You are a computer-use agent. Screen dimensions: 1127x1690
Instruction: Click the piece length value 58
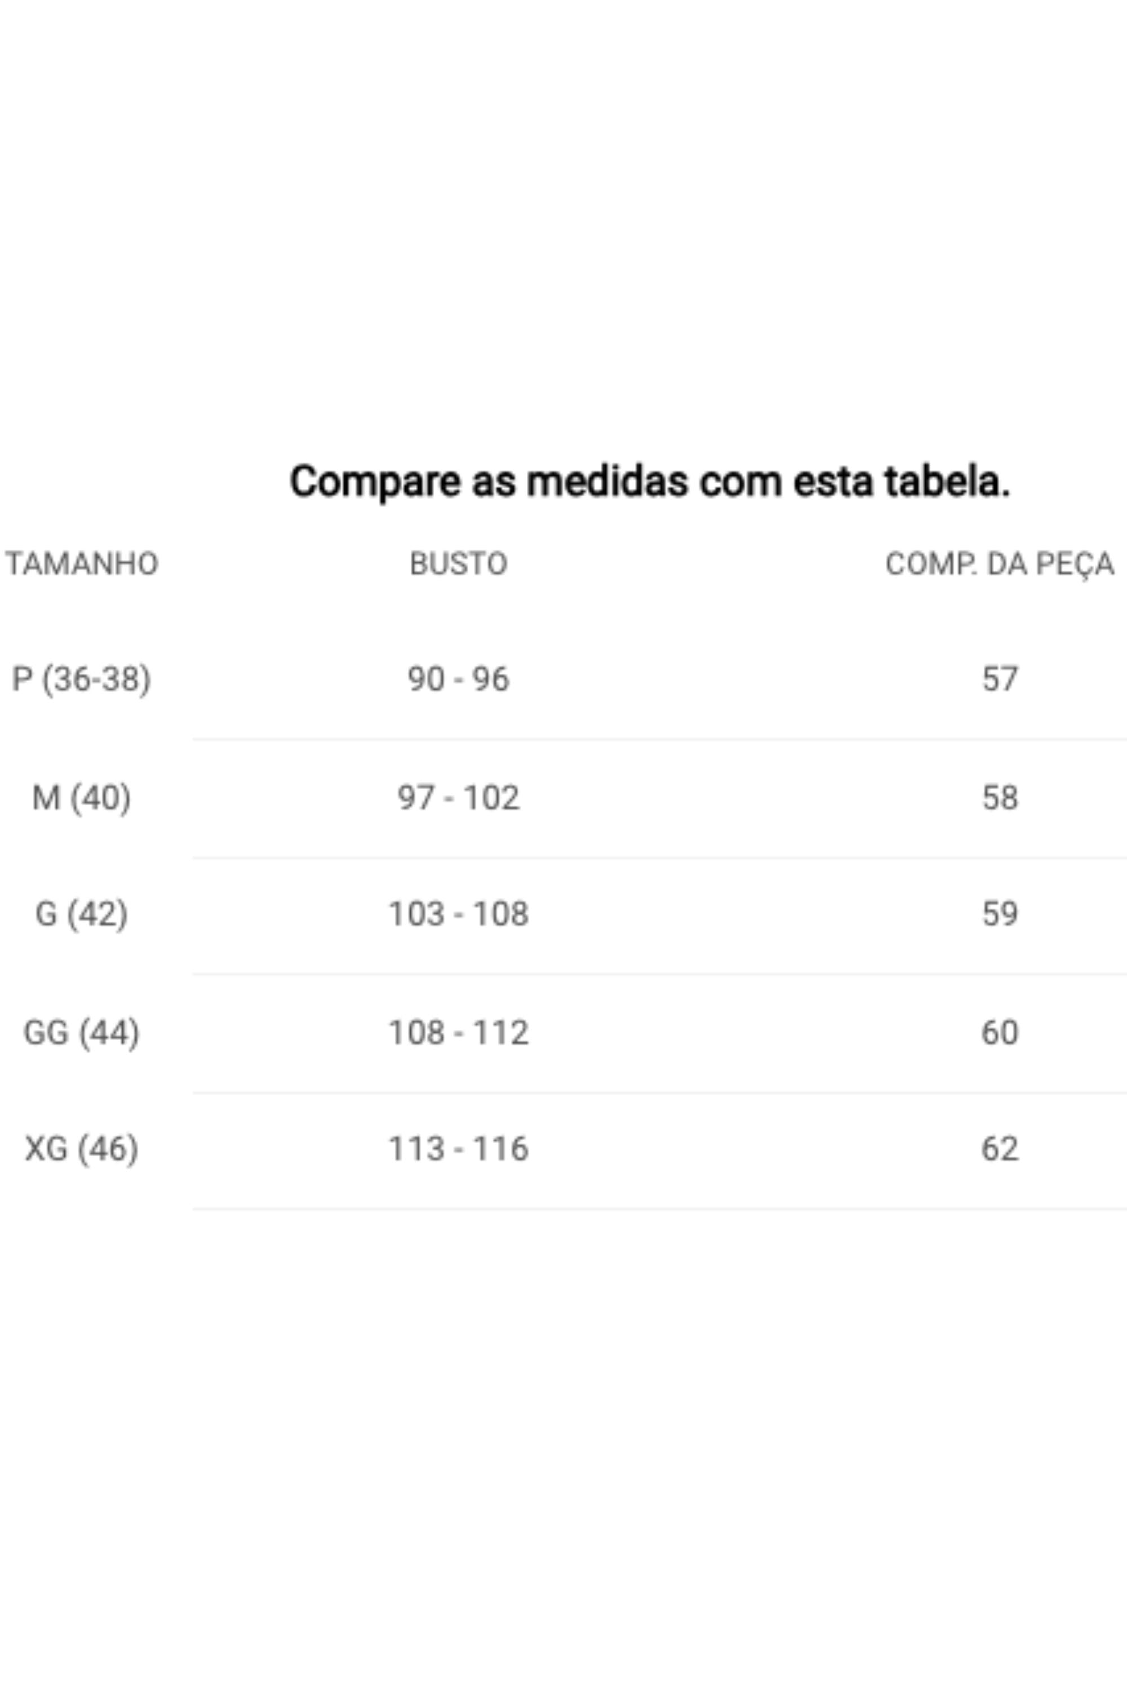pos(1000,798)
